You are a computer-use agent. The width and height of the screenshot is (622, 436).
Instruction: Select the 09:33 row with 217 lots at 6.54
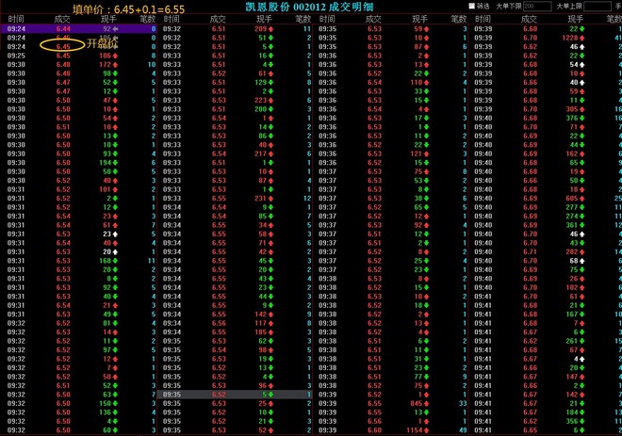(235, 153)
